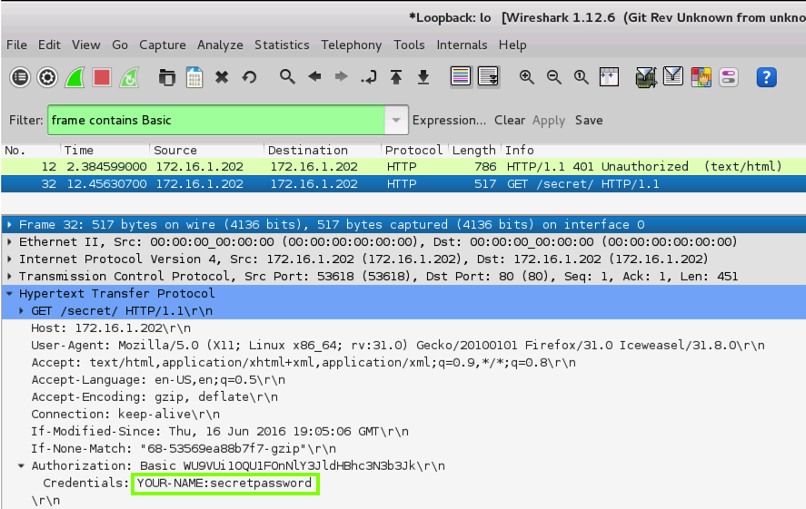This screenshot has width=806, height=509.
Task: Sort by the Destination column header
Action: (323, 151)
